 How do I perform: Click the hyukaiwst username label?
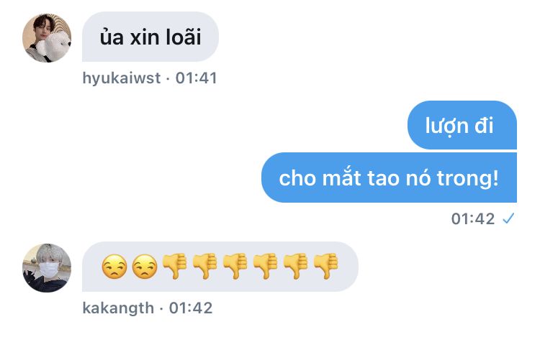point(121,78)
